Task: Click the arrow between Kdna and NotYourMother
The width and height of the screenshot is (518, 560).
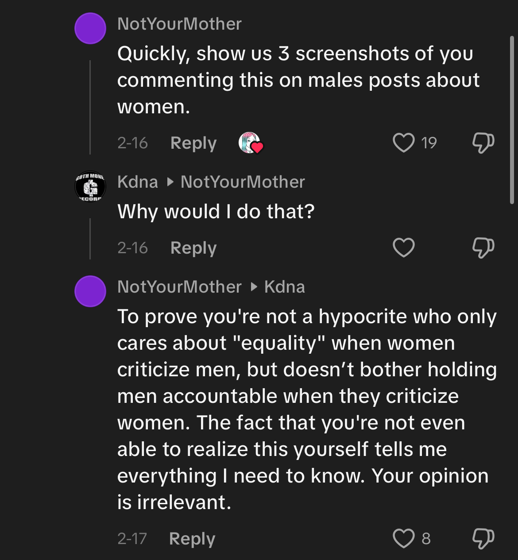Action: pyautogui.click(x=170, y=182)
